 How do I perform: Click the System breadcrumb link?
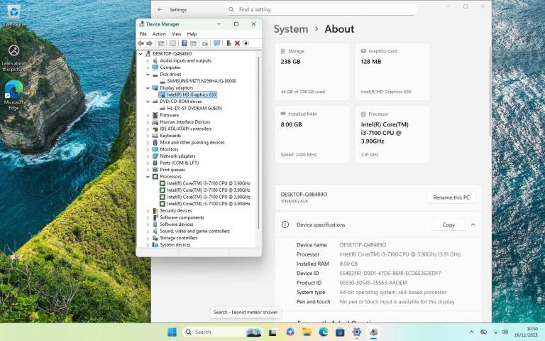(x=290, y=29)
